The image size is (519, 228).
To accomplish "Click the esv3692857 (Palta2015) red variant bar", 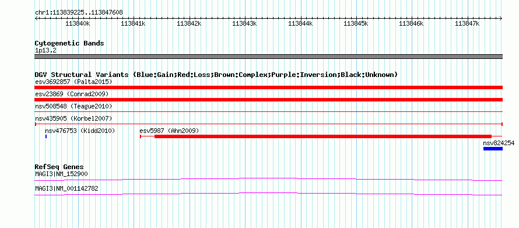I will (x=268, y=87).
